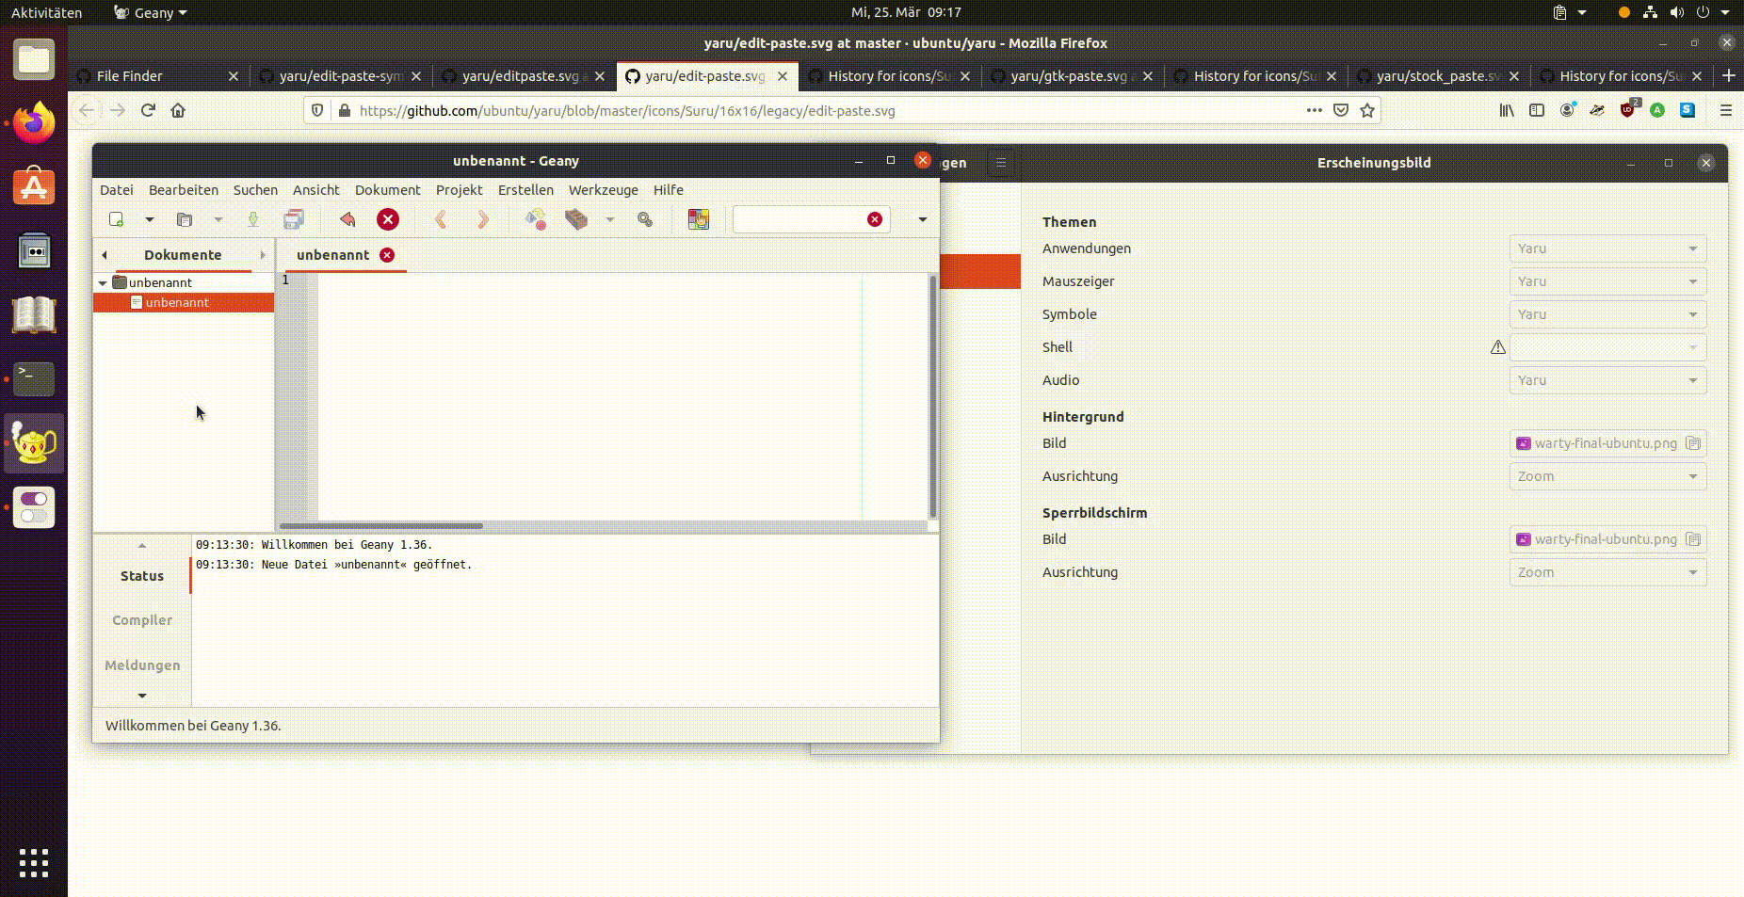Open the Werkzeuge menu
1744x897 pixels.
pos(604,190)
